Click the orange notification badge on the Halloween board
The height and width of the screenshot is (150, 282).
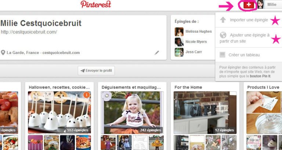coord(87,95)
